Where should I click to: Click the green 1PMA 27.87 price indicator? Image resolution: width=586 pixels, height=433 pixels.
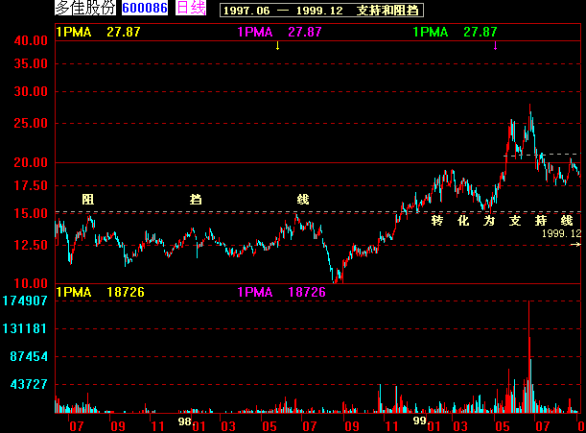455,32
